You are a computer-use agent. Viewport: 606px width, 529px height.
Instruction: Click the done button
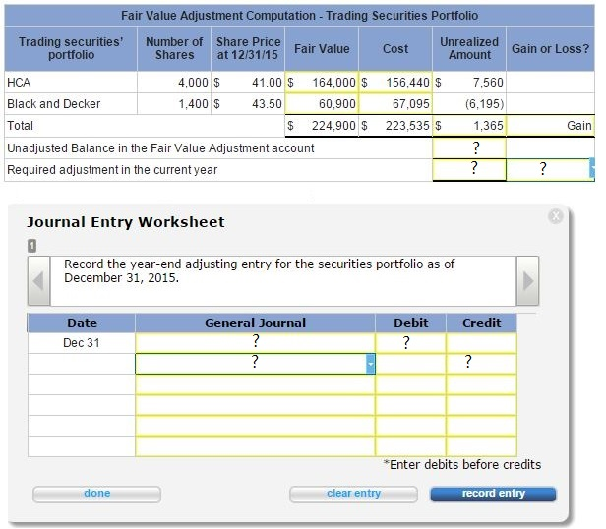click(x=96, y=494)
